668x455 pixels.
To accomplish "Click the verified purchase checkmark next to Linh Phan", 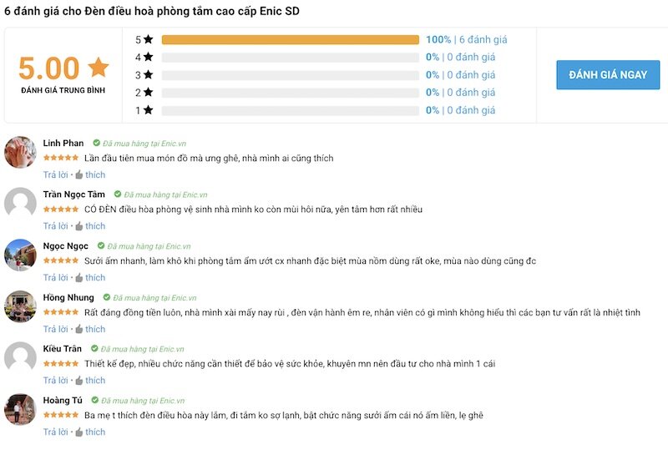I will click(x=97, y=143).
